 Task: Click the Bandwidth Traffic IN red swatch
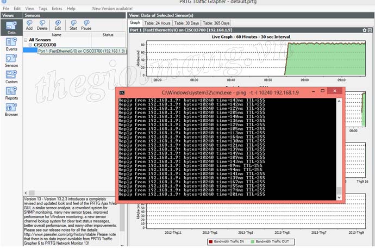coord(211,241)
